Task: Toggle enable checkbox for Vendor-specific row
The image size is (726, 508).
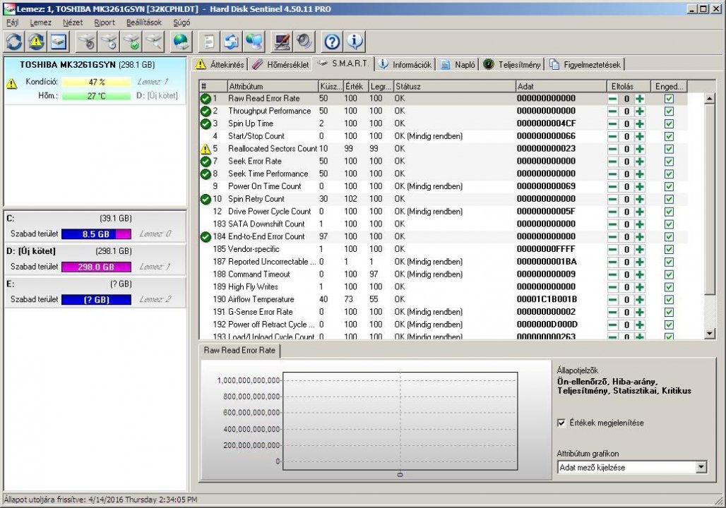Action: [669, 249]
